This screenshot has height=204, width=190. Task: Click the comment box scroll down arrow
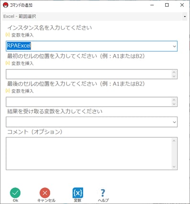(174, 167)
